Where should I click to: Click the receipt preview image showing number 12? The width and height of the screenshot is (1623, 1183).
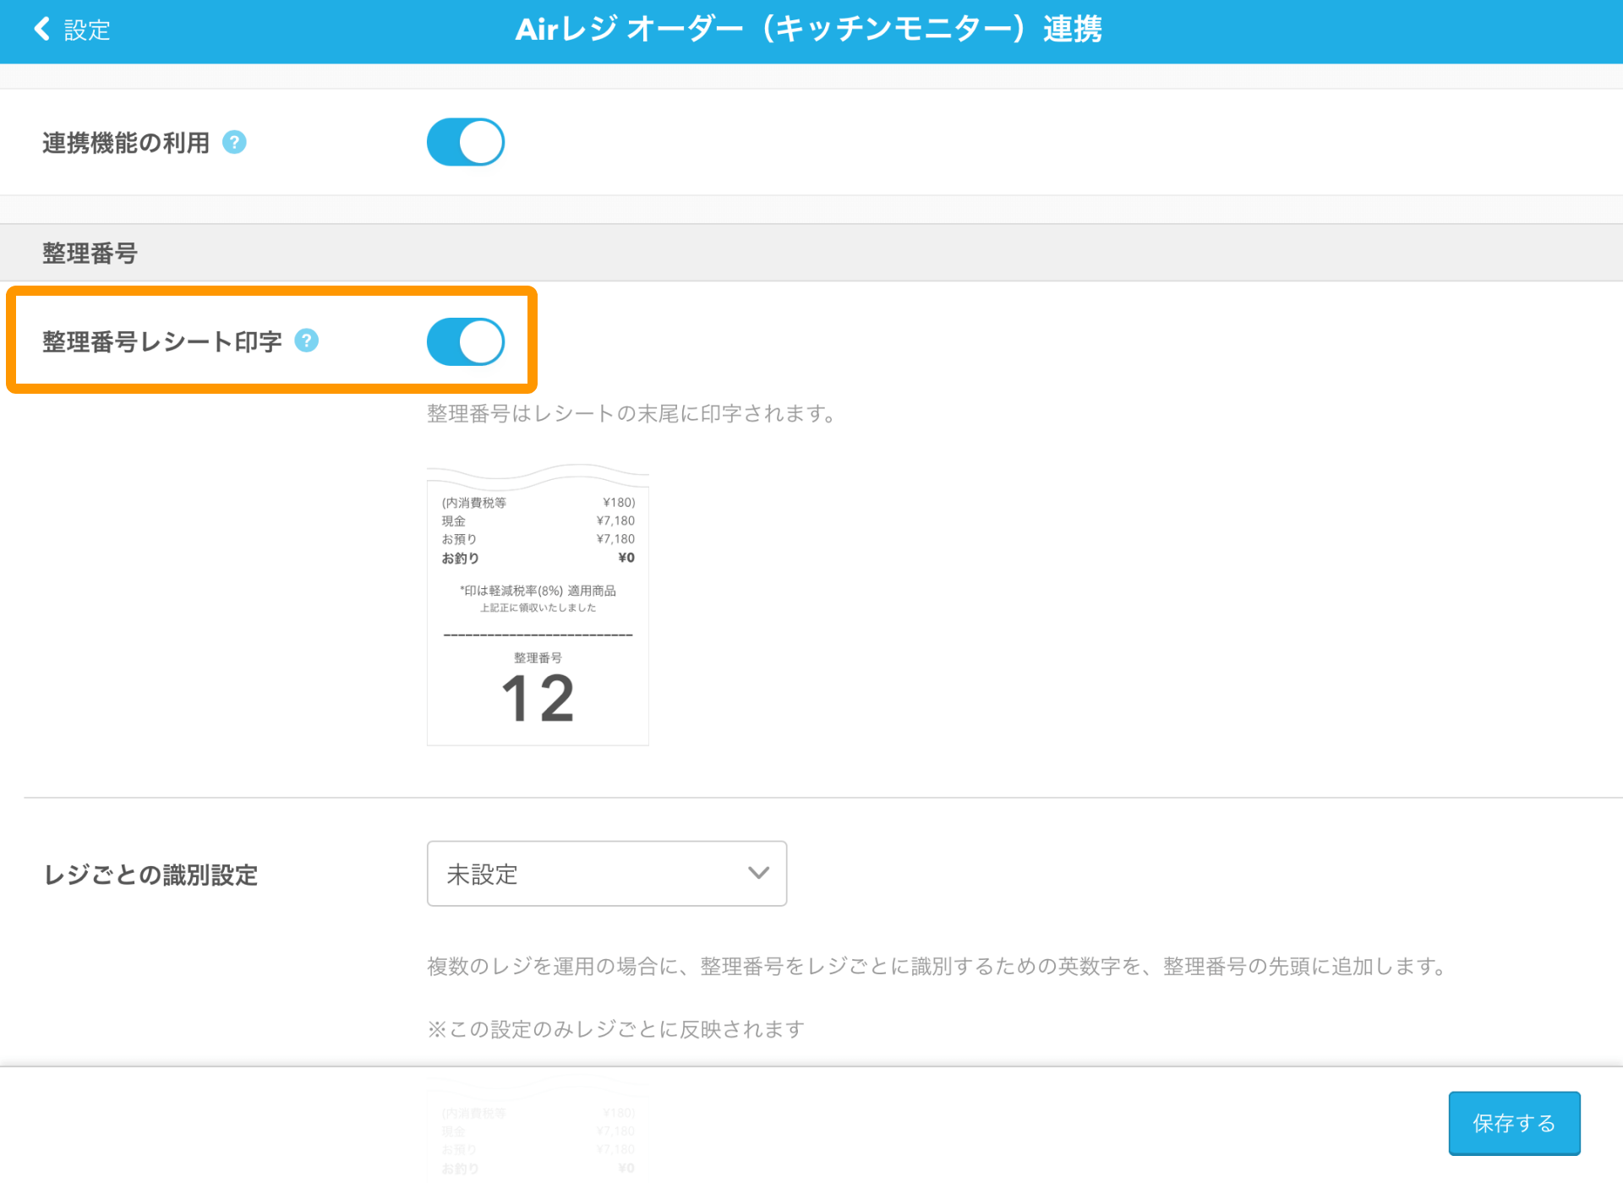click(x=538, y=605)
